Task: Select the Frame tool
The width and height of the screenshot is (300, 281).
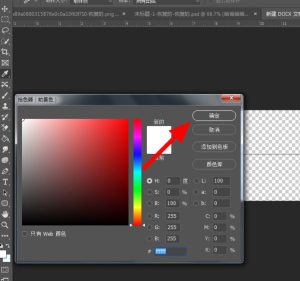Action: (x=5, y=62)
